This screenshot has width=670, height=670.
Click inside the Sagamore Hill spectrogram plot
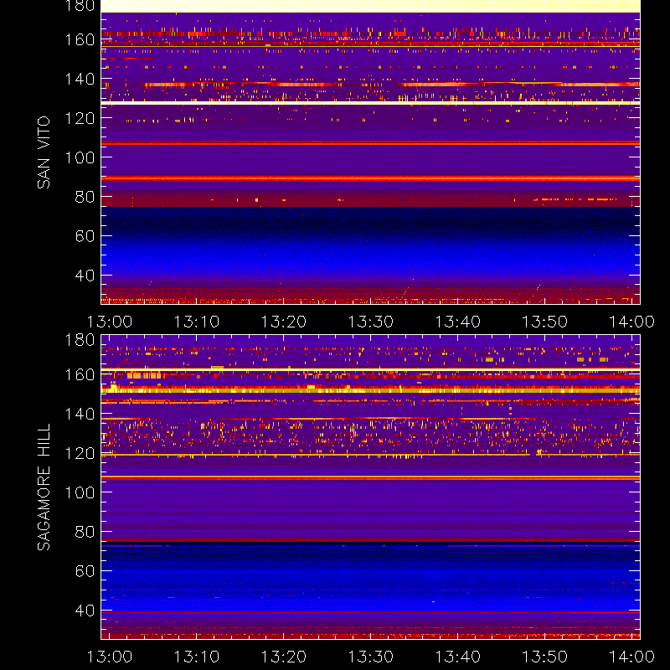(370, 487)
